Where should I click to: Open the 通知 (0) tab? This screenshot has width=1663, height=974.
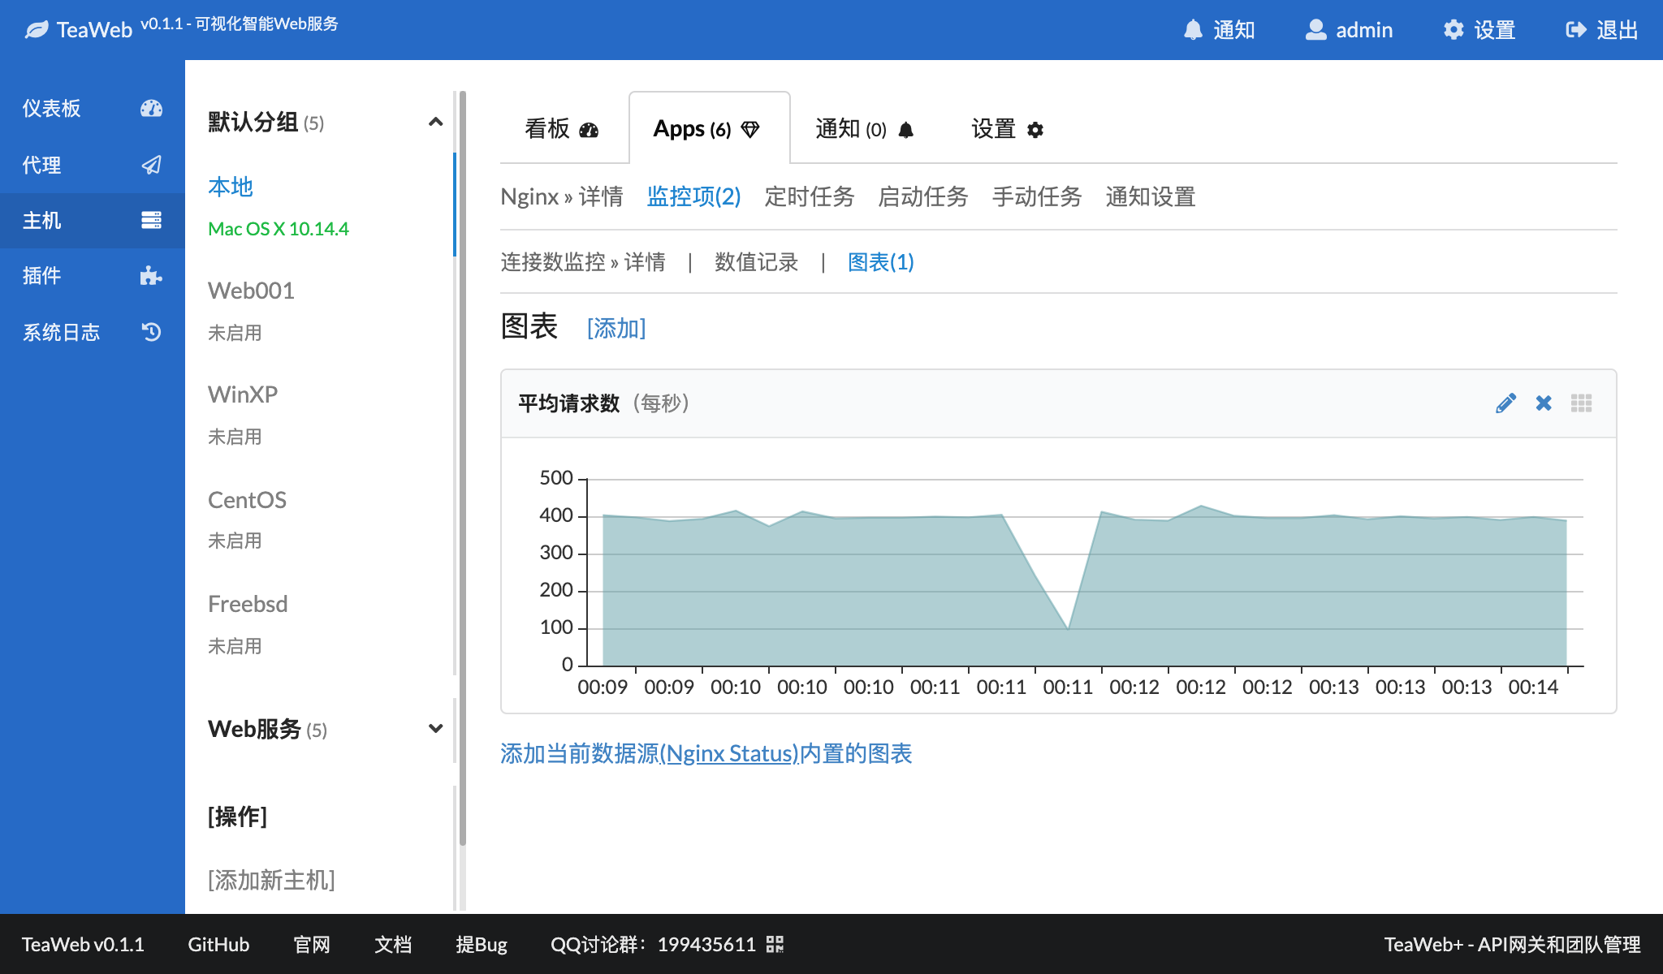pyautogui.click(x=864, y=129)
